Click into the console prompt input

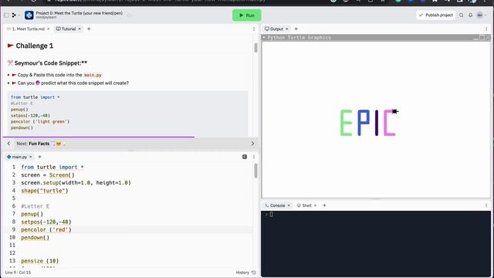pyautogui.click(x=271, y=215)
